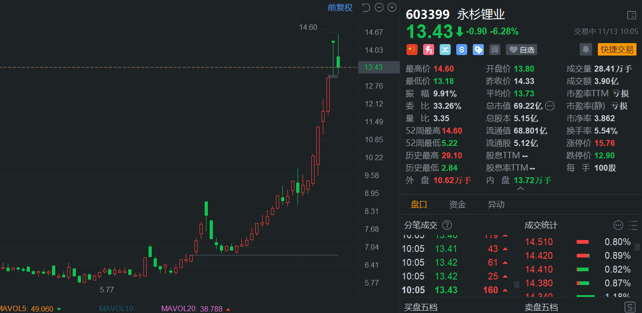Select stock code 603399
642x313 pixels.
click(x=428, y=15)
